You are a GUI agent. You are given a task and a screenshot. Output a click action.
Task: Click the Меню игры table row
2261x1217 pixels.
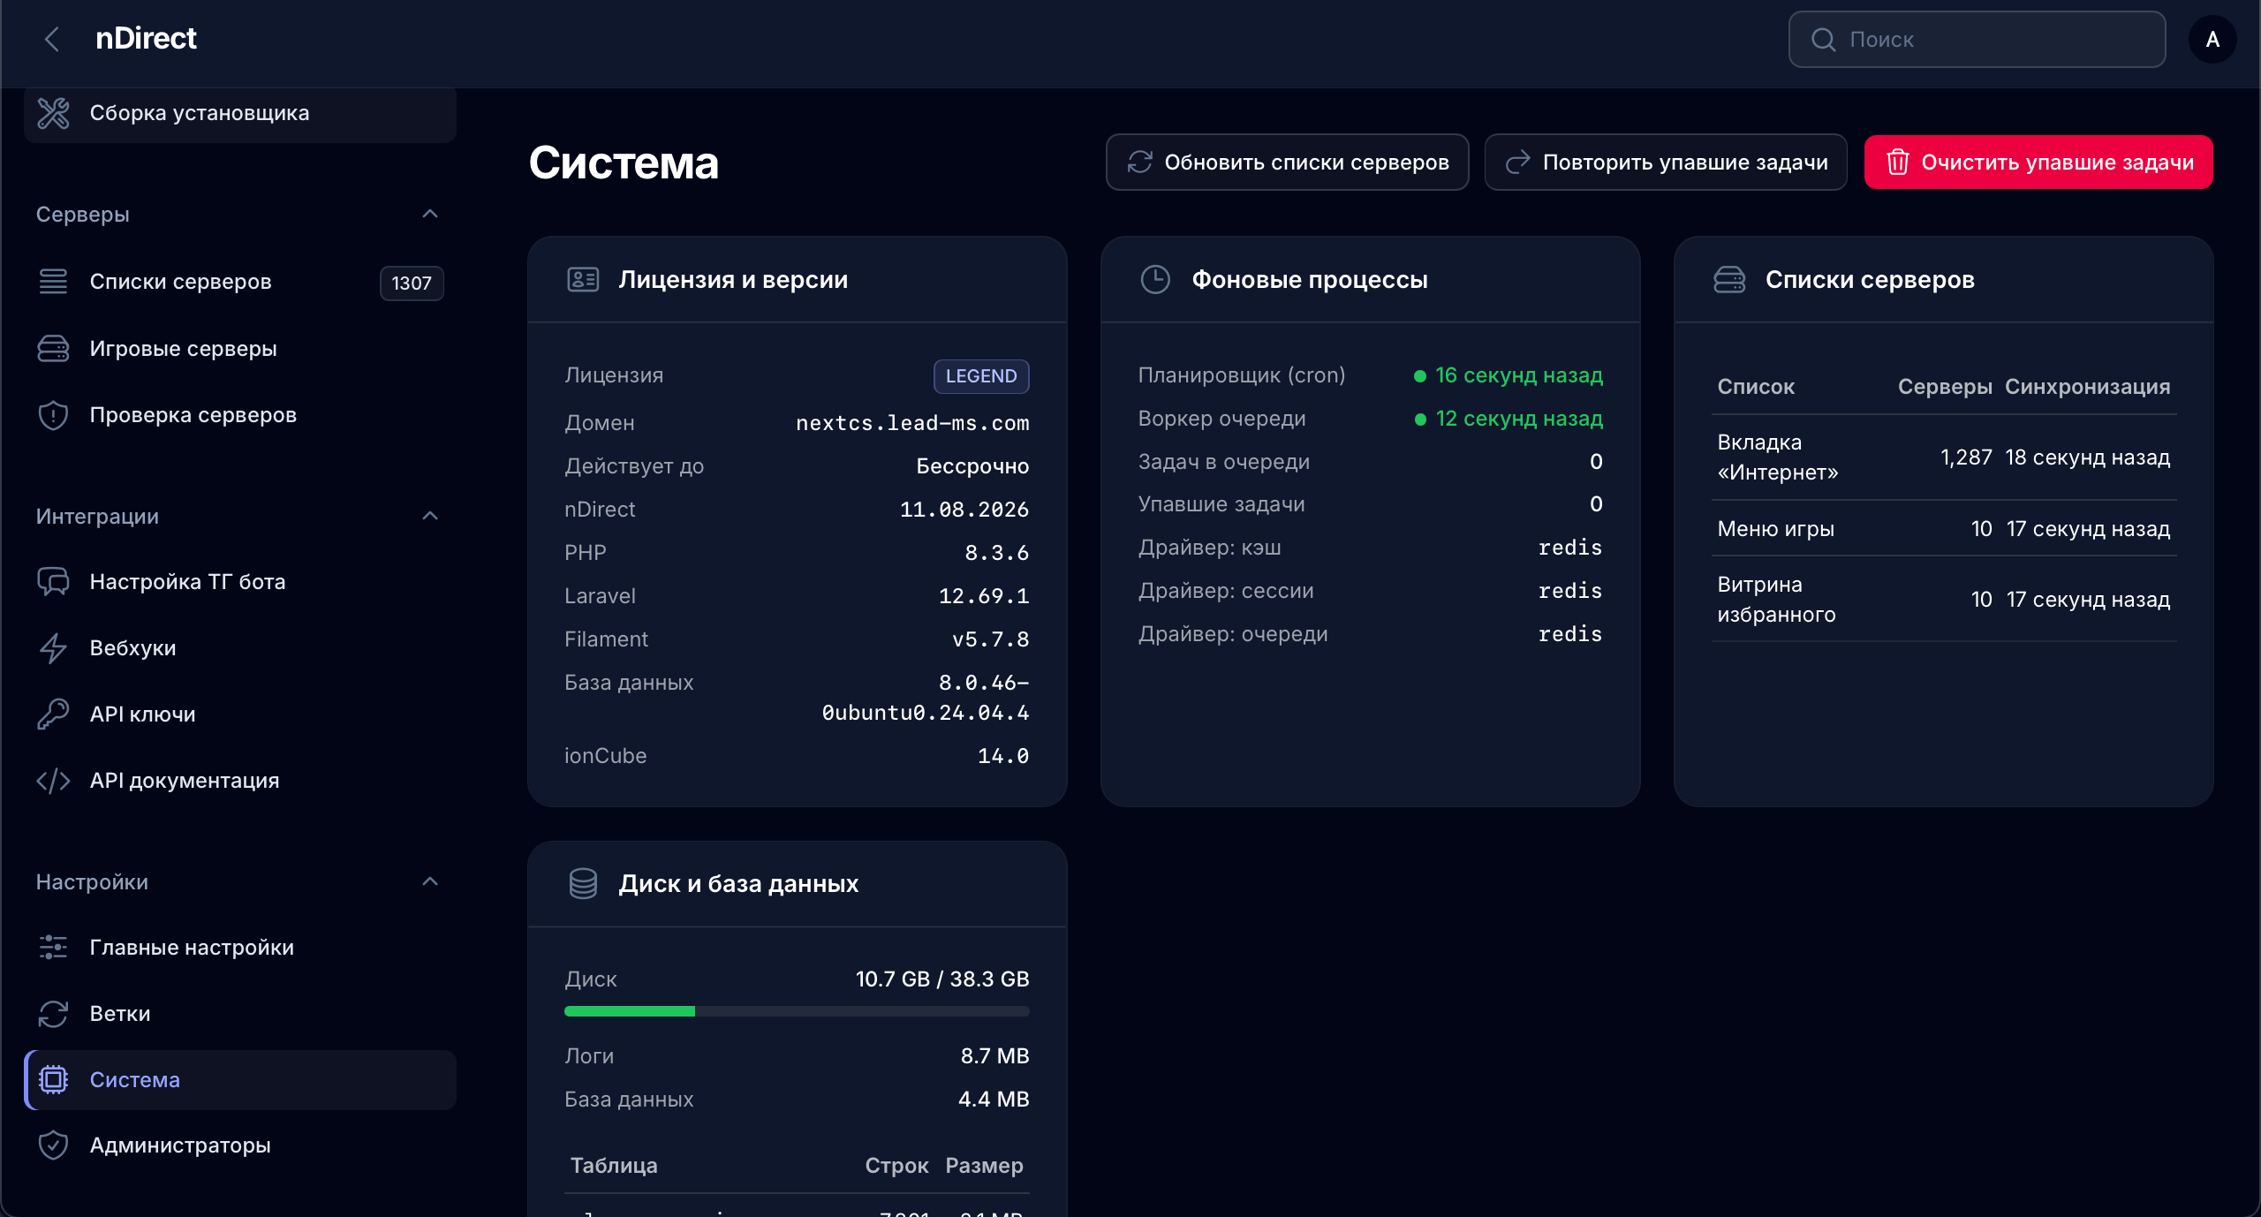pos(1944,529)
